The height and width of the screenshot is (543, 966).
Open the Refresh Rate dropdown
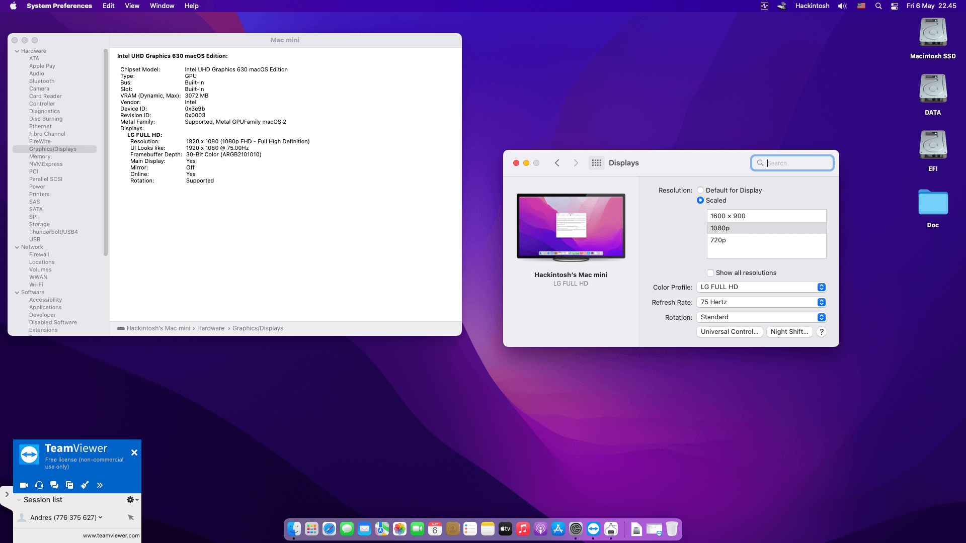tap(761, 302)
